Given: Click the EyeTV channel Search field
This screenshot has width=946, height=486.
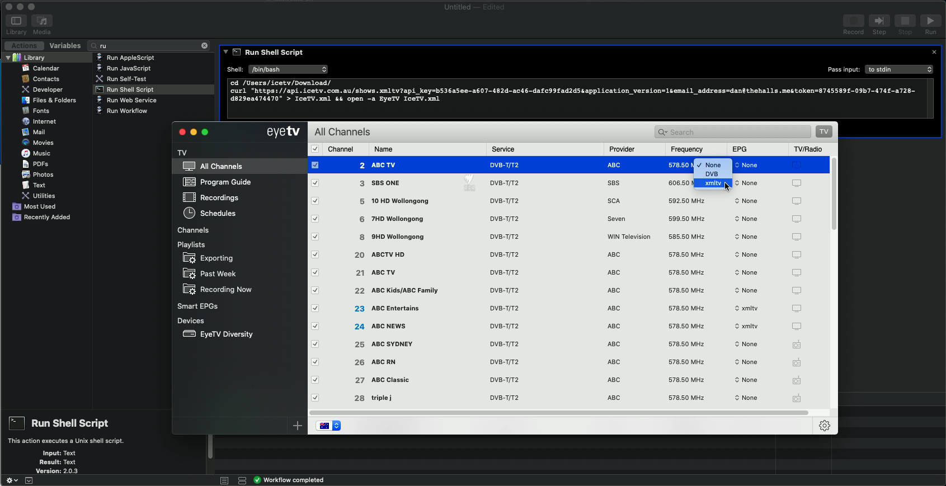Looking at the screenshot, I should point(733,132).
